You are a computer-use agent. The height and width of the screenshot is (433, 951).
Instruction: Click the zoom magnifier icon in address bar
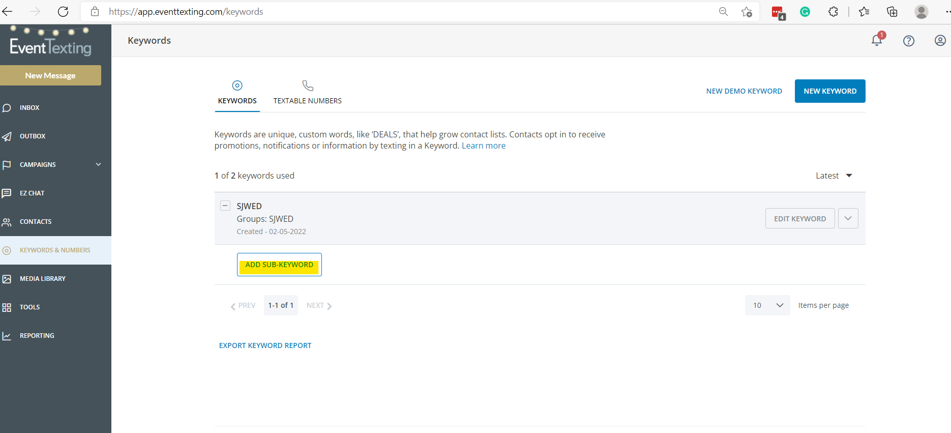tap(723, 11)
